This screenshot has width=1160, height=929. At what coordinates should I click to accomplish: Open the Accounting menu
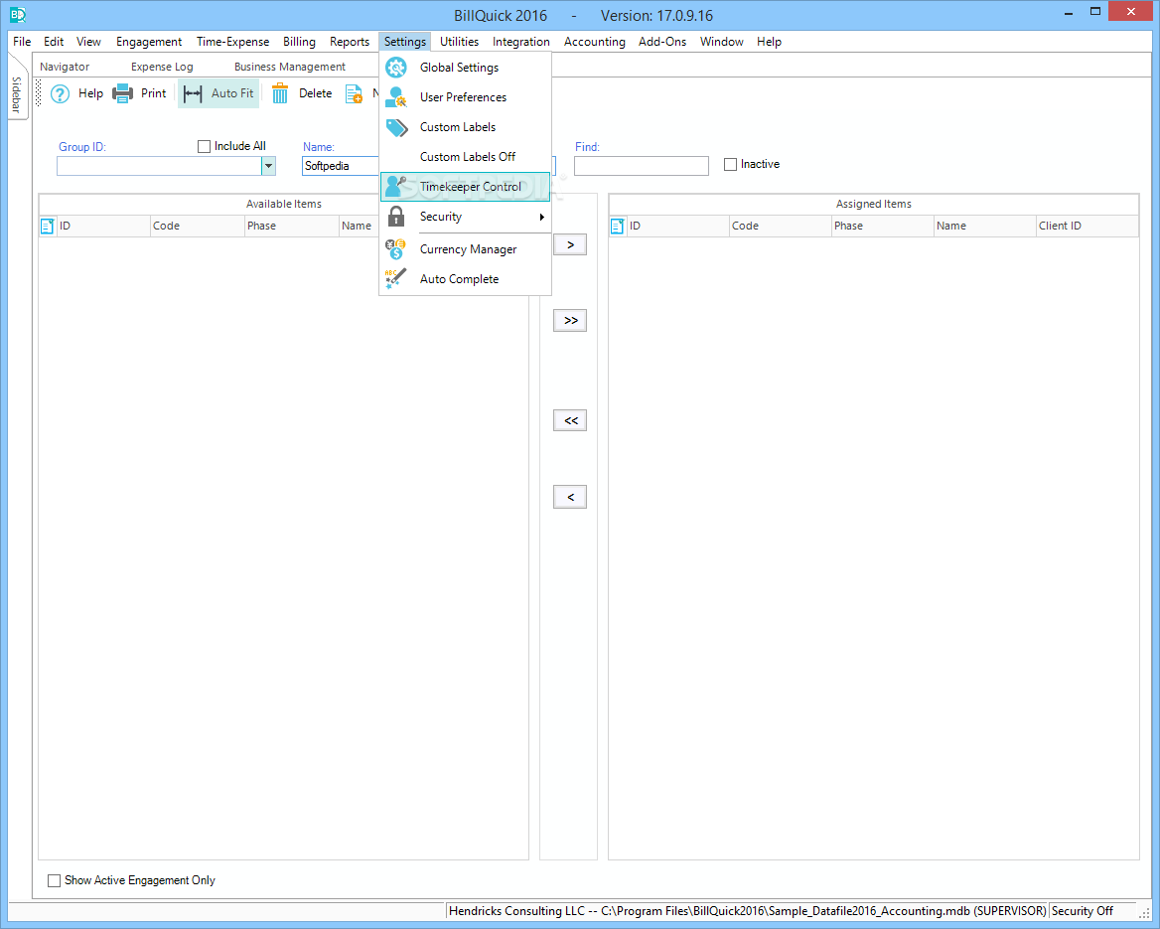click(594, 42)
